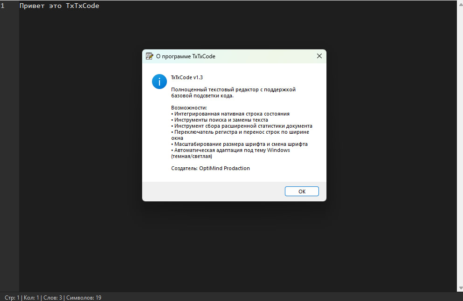Click the 'Кол: 1' status bar indicator
Screen dimensions: 463x301
pyautogui.click(x=31, y=297)
